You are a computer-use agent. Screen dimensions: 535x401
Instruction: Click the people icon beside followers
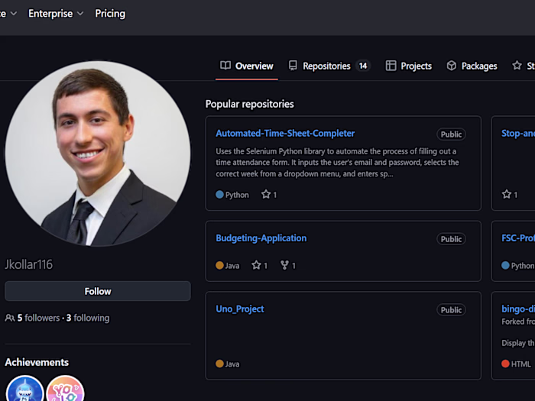click(x=9, y=319)
